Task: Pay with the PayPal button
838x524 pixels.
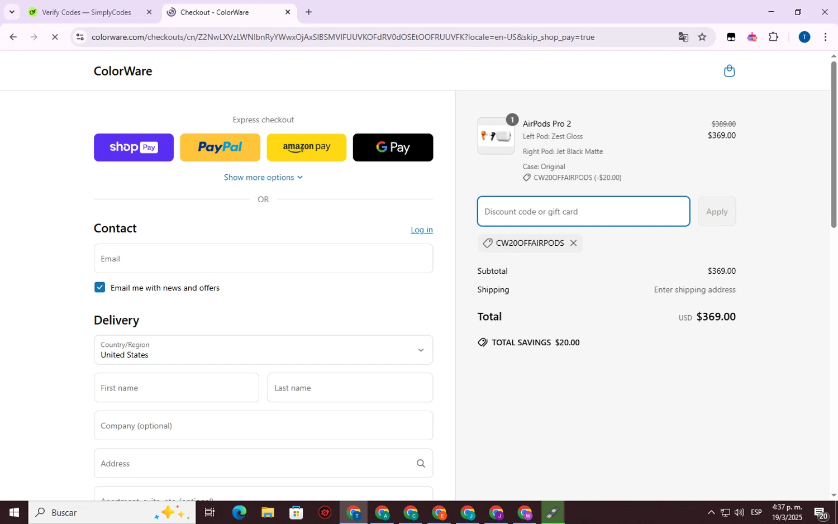Action: click(x=220, y=147)
